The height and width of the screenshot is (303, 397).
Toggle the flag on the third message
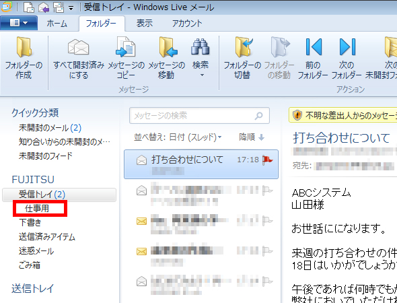coord(267,221)
